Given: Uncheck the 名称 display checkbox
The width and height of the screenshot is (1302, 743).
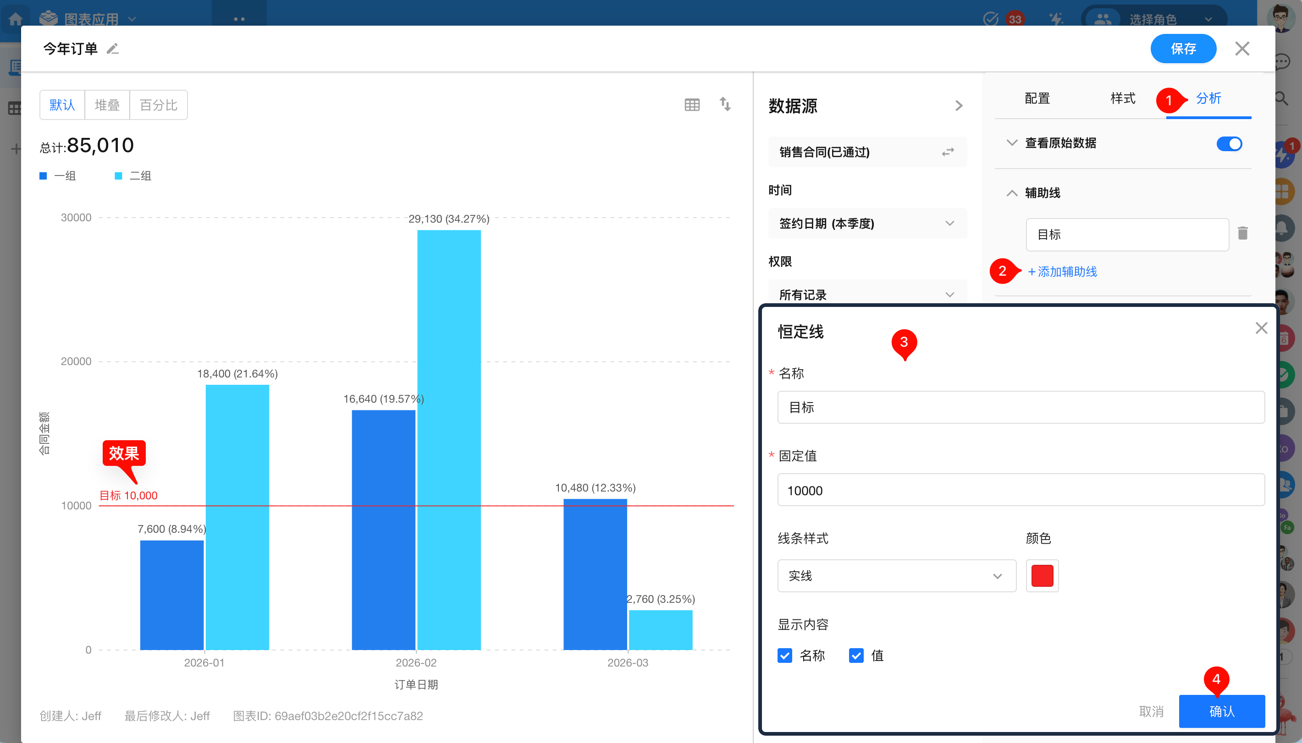Looking at the screenshot, I should (x=785, y=655).
